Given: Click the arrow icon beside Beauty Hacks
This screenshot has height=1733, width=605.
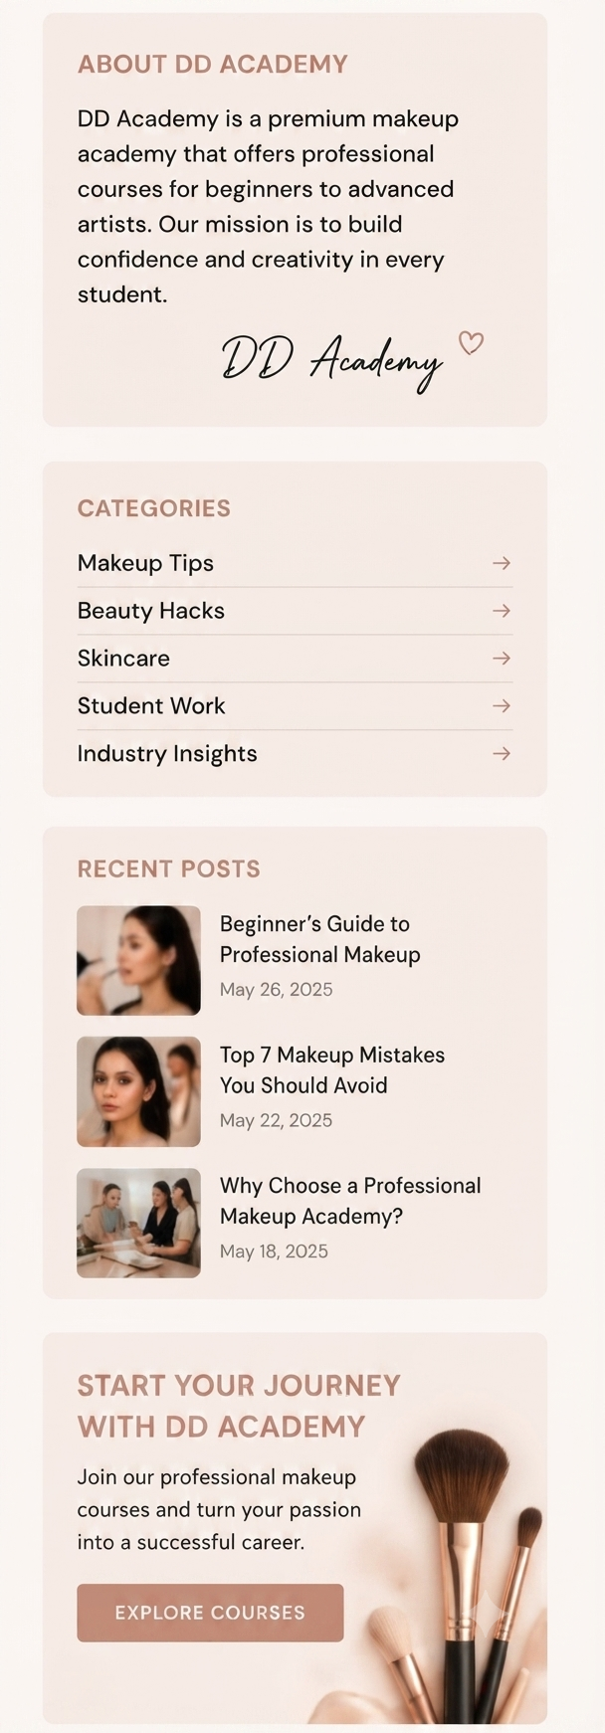Looking at the screenshot, I should [x=502, y=611].
